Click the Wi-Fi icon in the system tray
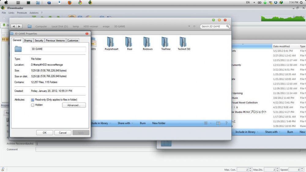Viewport: 306px width, 172px height. (x=270, y=2)
